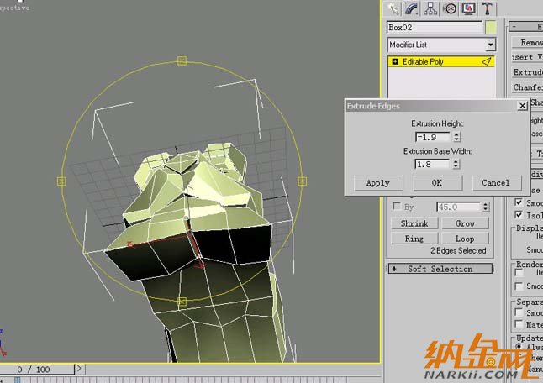This screenshot has width=543, height=383.
Task: Click Apply in Extrude Edges dialog
Action: coord(378,182)
